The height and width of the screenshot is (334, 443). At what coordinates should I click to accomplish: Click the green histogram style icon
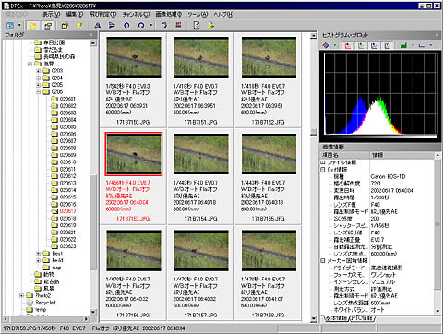pos(404,45)
